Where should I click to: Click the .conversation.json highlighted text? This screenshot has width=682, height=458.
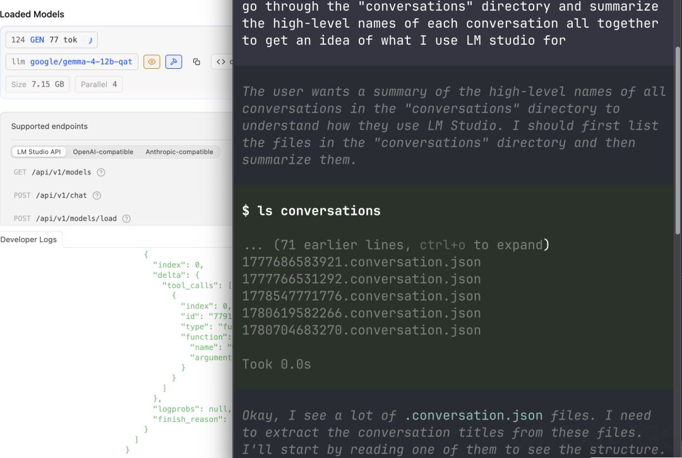(x=474, y=416)
